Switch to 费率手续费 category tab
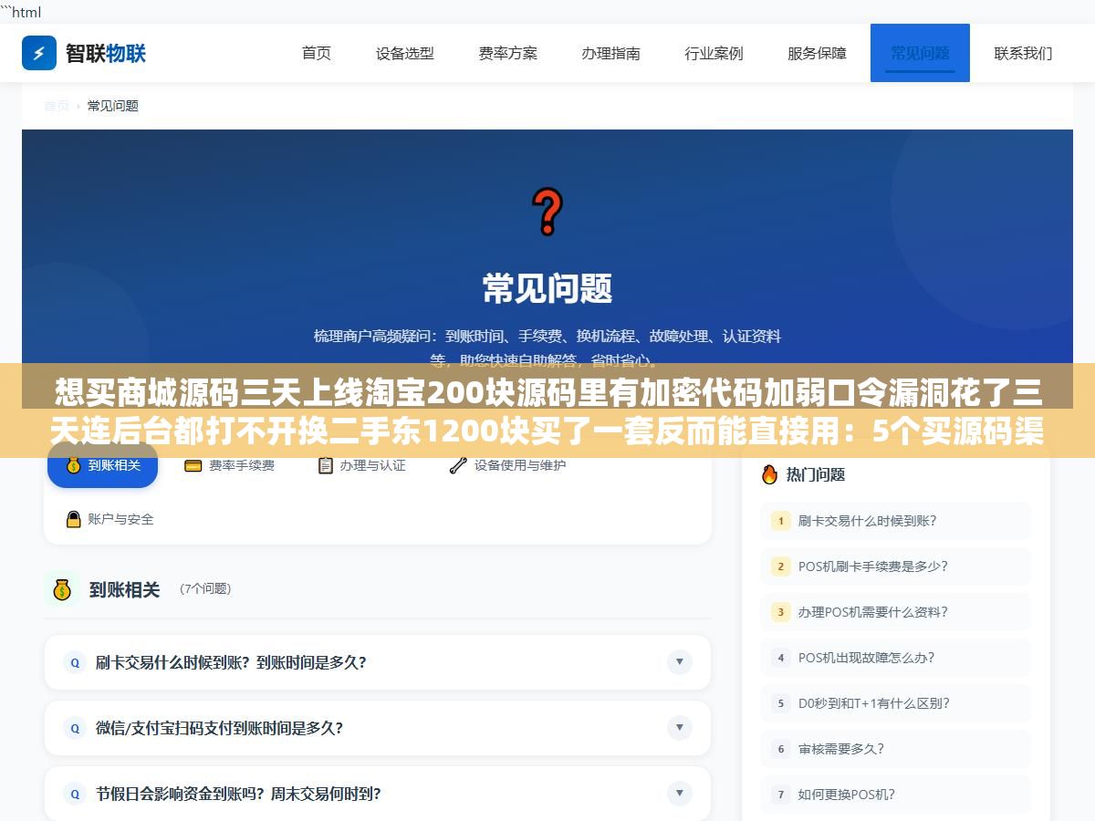 coord(229,465)
